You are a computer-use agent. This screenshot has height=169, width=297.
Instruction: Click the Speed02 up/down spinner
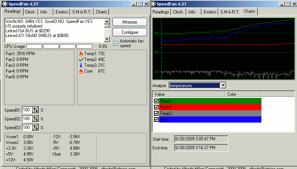(x=36, y=119)
